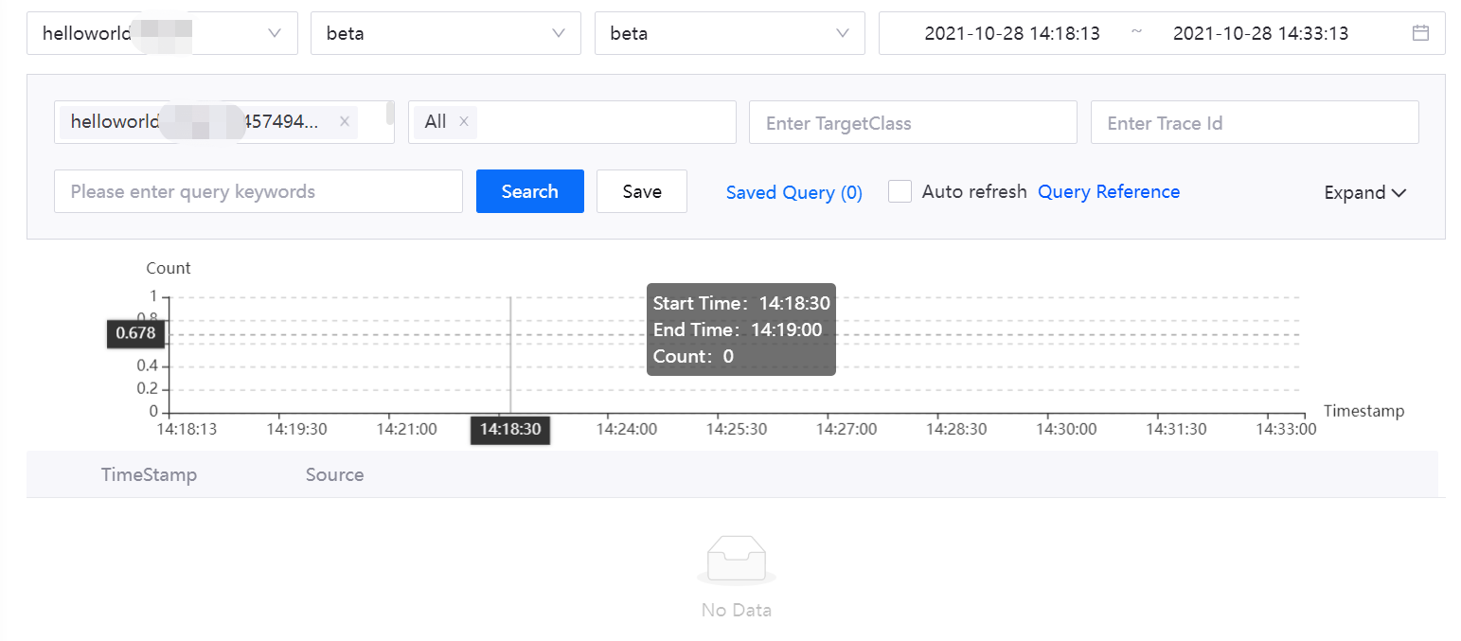This screenshot has width=1461, height=641.
Task: Enable the Auto refresh checkbox
Action: (x=900, y=191)
